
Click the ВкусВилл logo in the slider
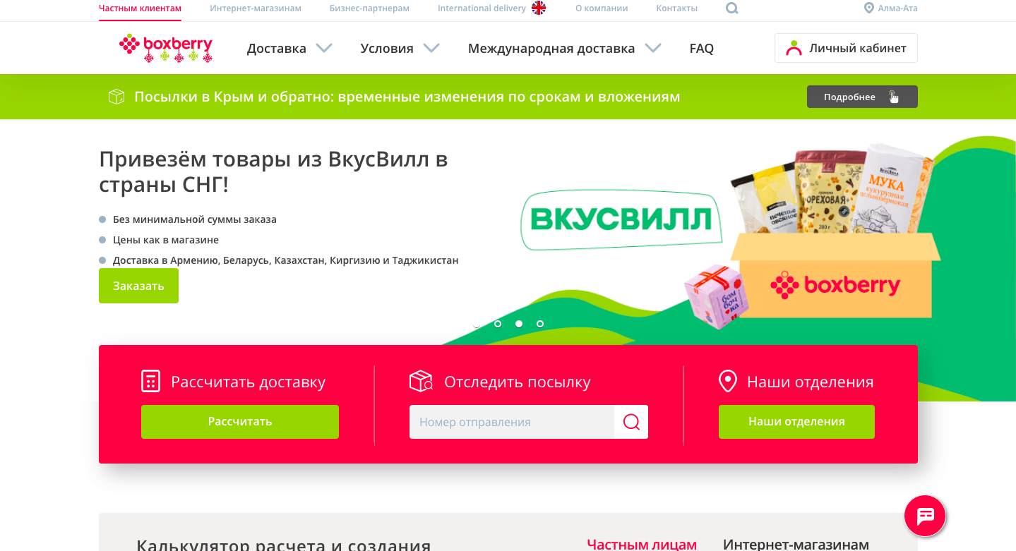pos(621,219)
